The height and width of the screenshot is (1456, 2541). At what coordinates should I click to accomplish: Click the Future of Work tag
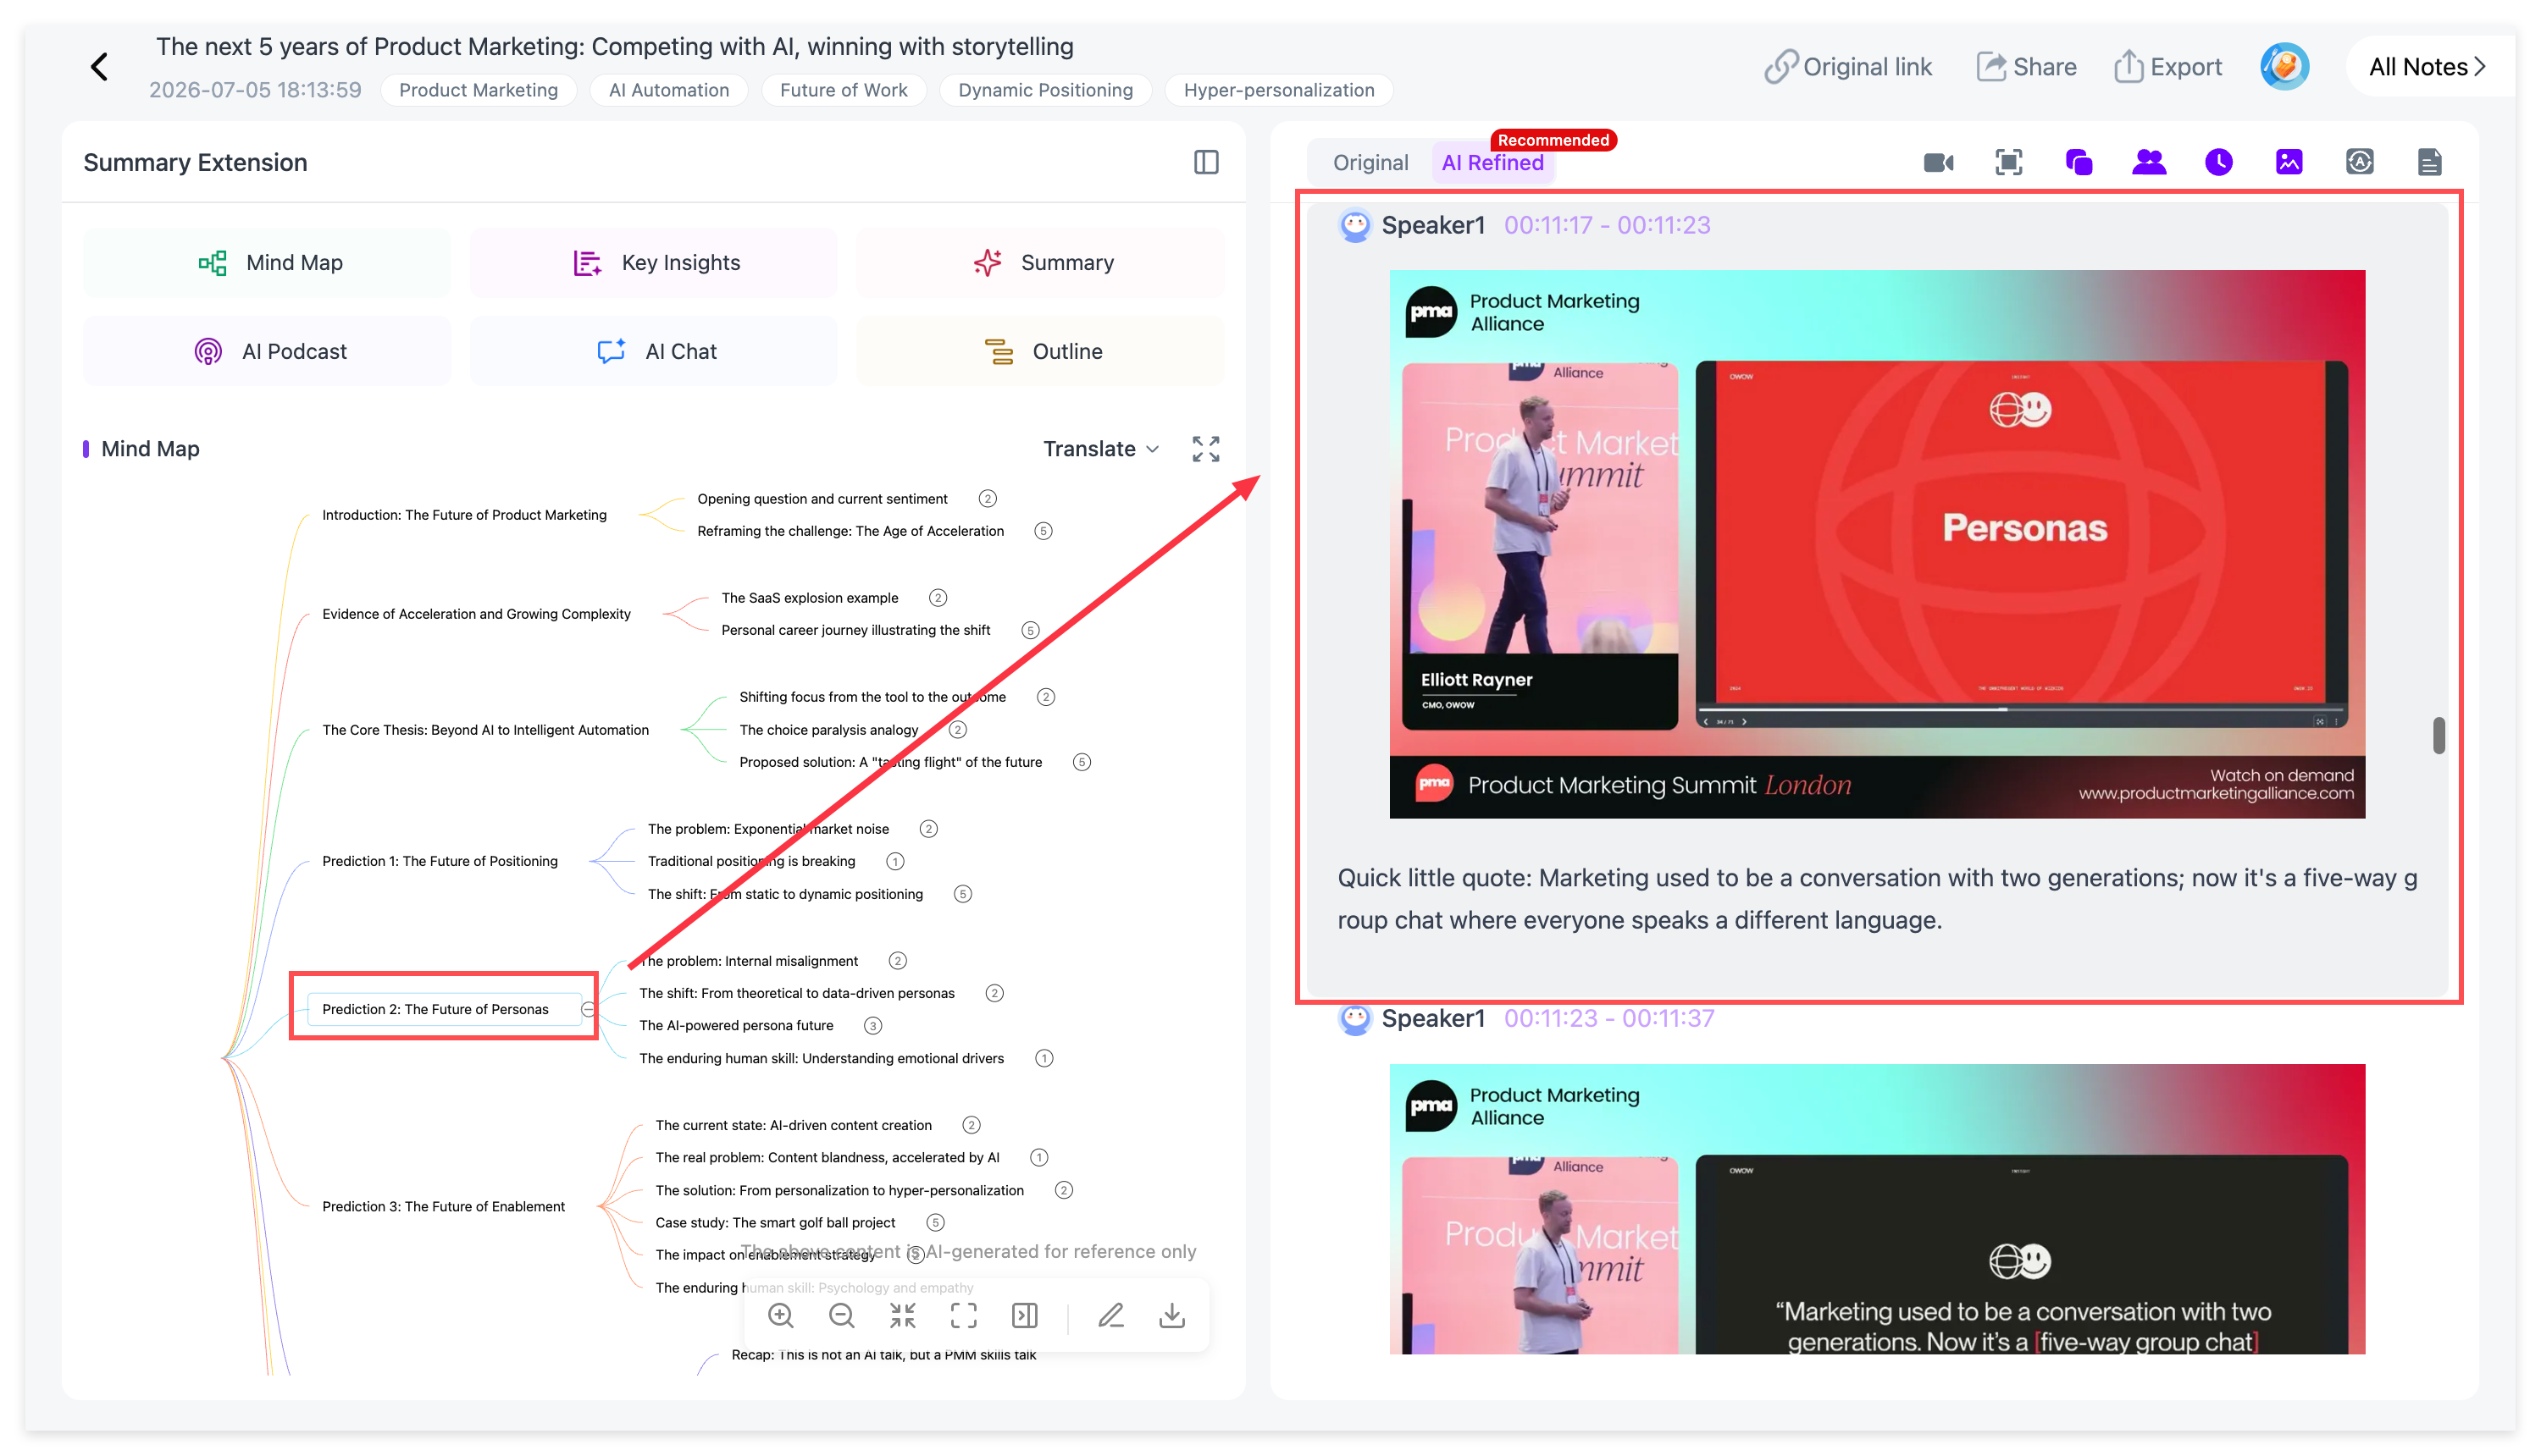click(844, 90)
